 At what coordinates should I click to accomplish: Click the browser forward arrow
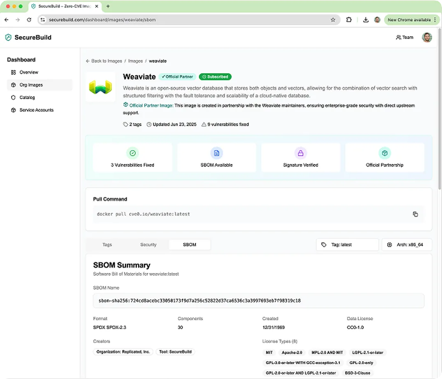tap(18, 20)
